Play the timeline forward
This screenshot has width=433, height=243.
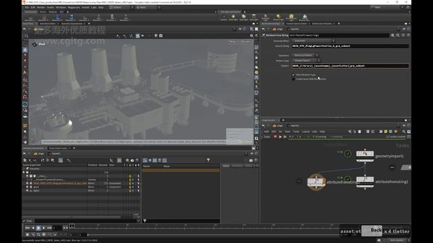(x=43, y=228)
